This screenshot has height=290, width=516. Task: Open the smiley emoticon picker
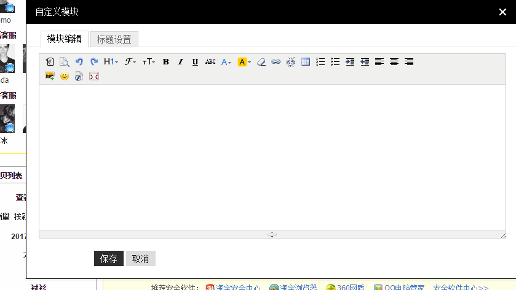65,77
